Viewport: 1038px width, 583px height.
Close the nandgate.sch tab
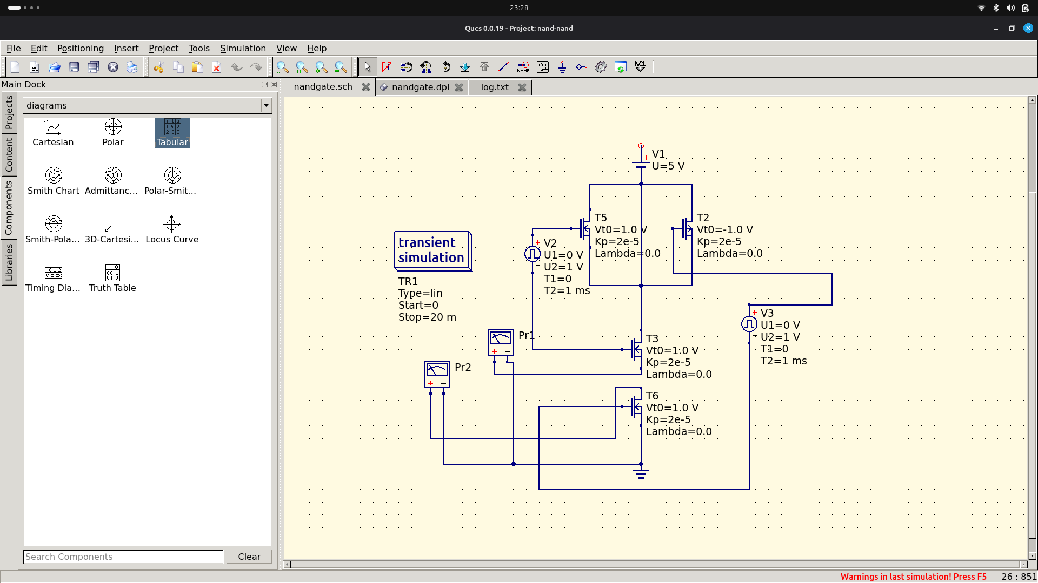(366, 87)
